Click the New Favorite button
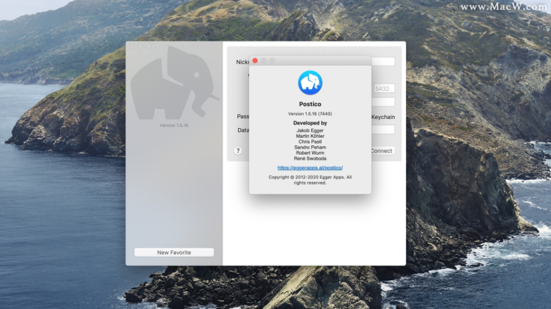The image size is (551, 309). click(x=174, y=253)
